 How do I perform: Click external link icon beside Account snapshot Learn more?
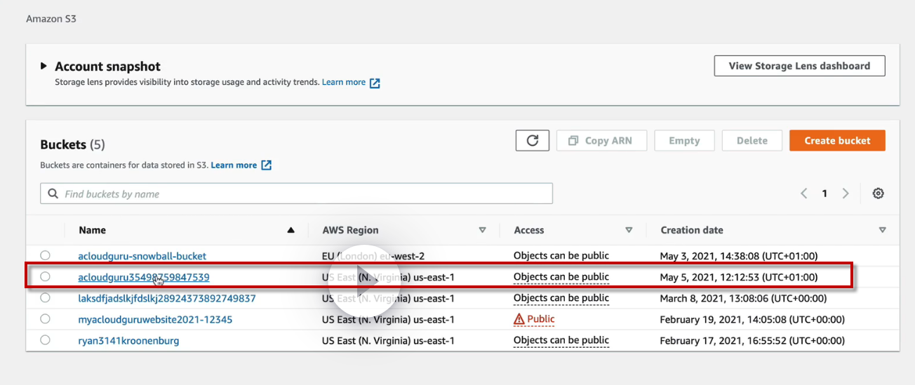375,83
